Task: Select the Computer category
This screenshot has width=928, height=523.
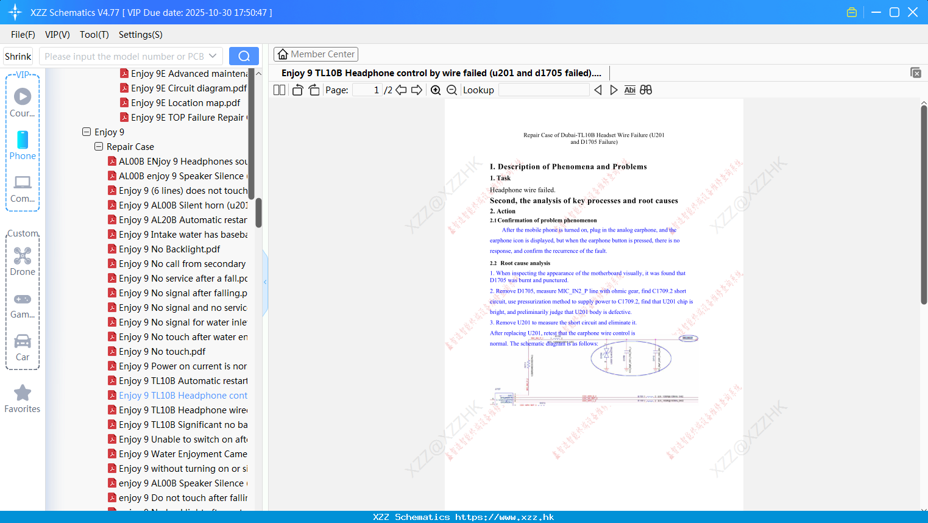Action: (x=23, y=188)
